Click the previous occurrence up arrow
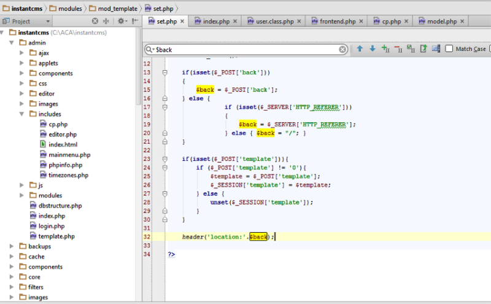Viewport: 491px width, 304px height. coord(360,49)
